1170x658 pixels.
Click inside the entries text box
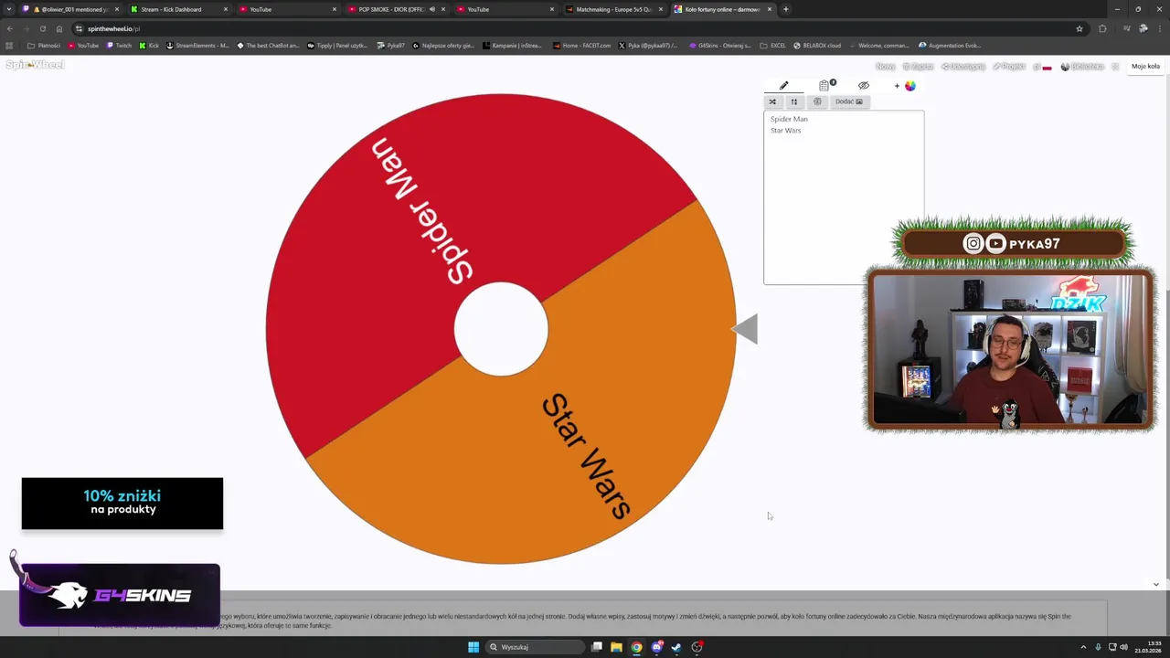844,197
